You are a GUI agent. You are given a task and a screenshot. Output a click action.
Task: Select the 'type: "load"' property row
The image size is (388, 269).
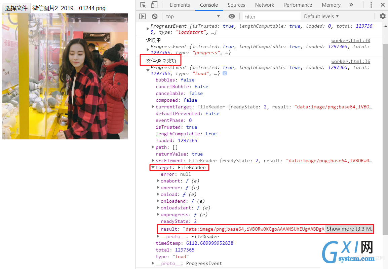pos(172,257)
